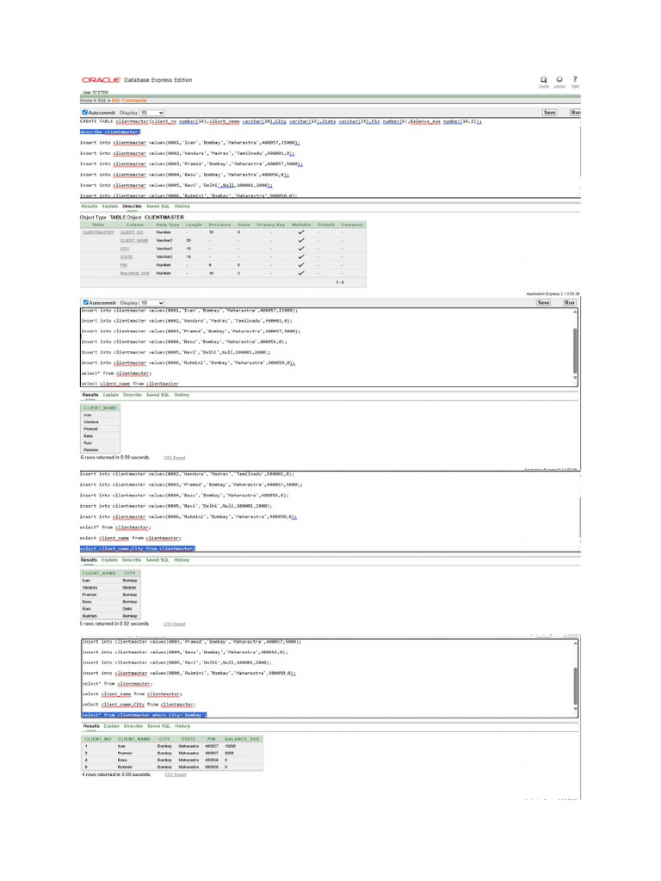
Task: Click Primary Key header in describe table
Action: point(271,225)
